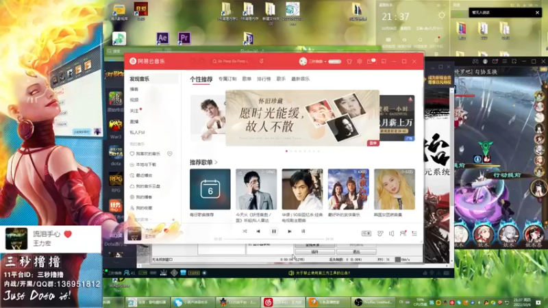Open Adobe Premiere Pro desktop shortcut
This screenshot has height=308, width=548.
(184, 38)
